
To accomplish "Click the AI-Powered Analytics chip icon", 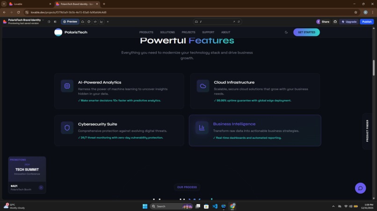I will click(x=67, y=86).
